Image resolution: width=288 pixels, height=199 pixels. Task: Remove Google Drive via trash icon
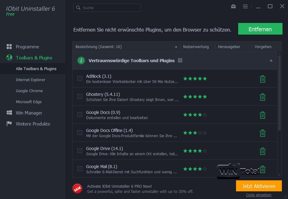[262, 151]
